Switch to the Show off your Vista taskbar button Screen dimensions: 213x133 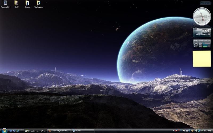click(59, 131)
